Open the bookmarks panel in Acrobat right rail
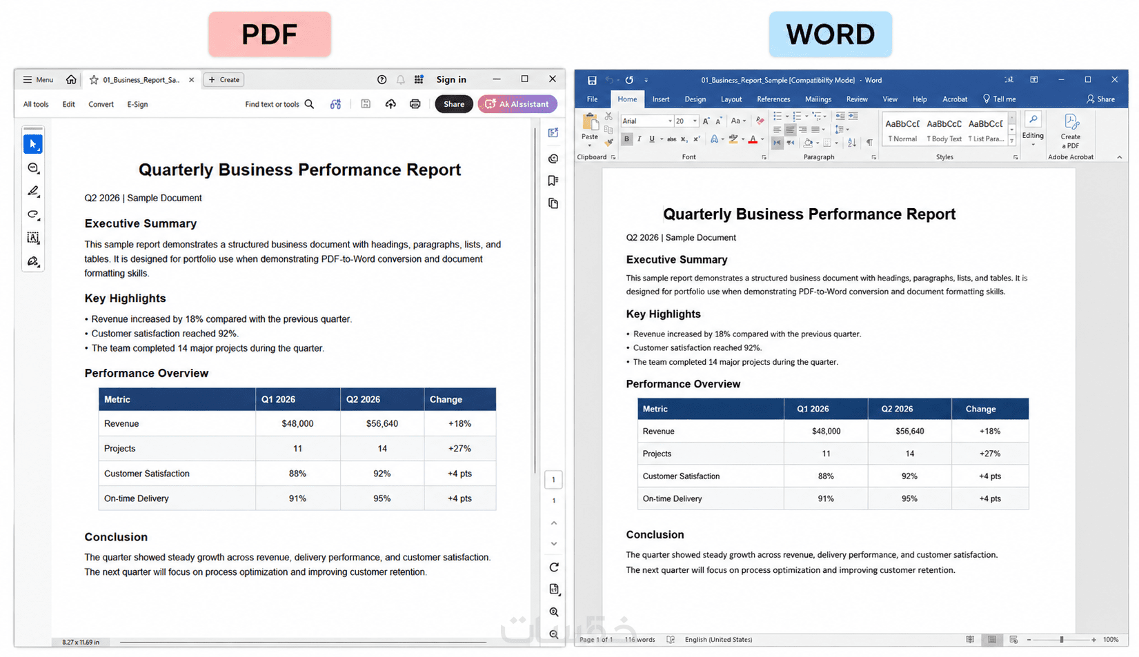The width and height of the screenshot is (1139, 657). [553, 181]
